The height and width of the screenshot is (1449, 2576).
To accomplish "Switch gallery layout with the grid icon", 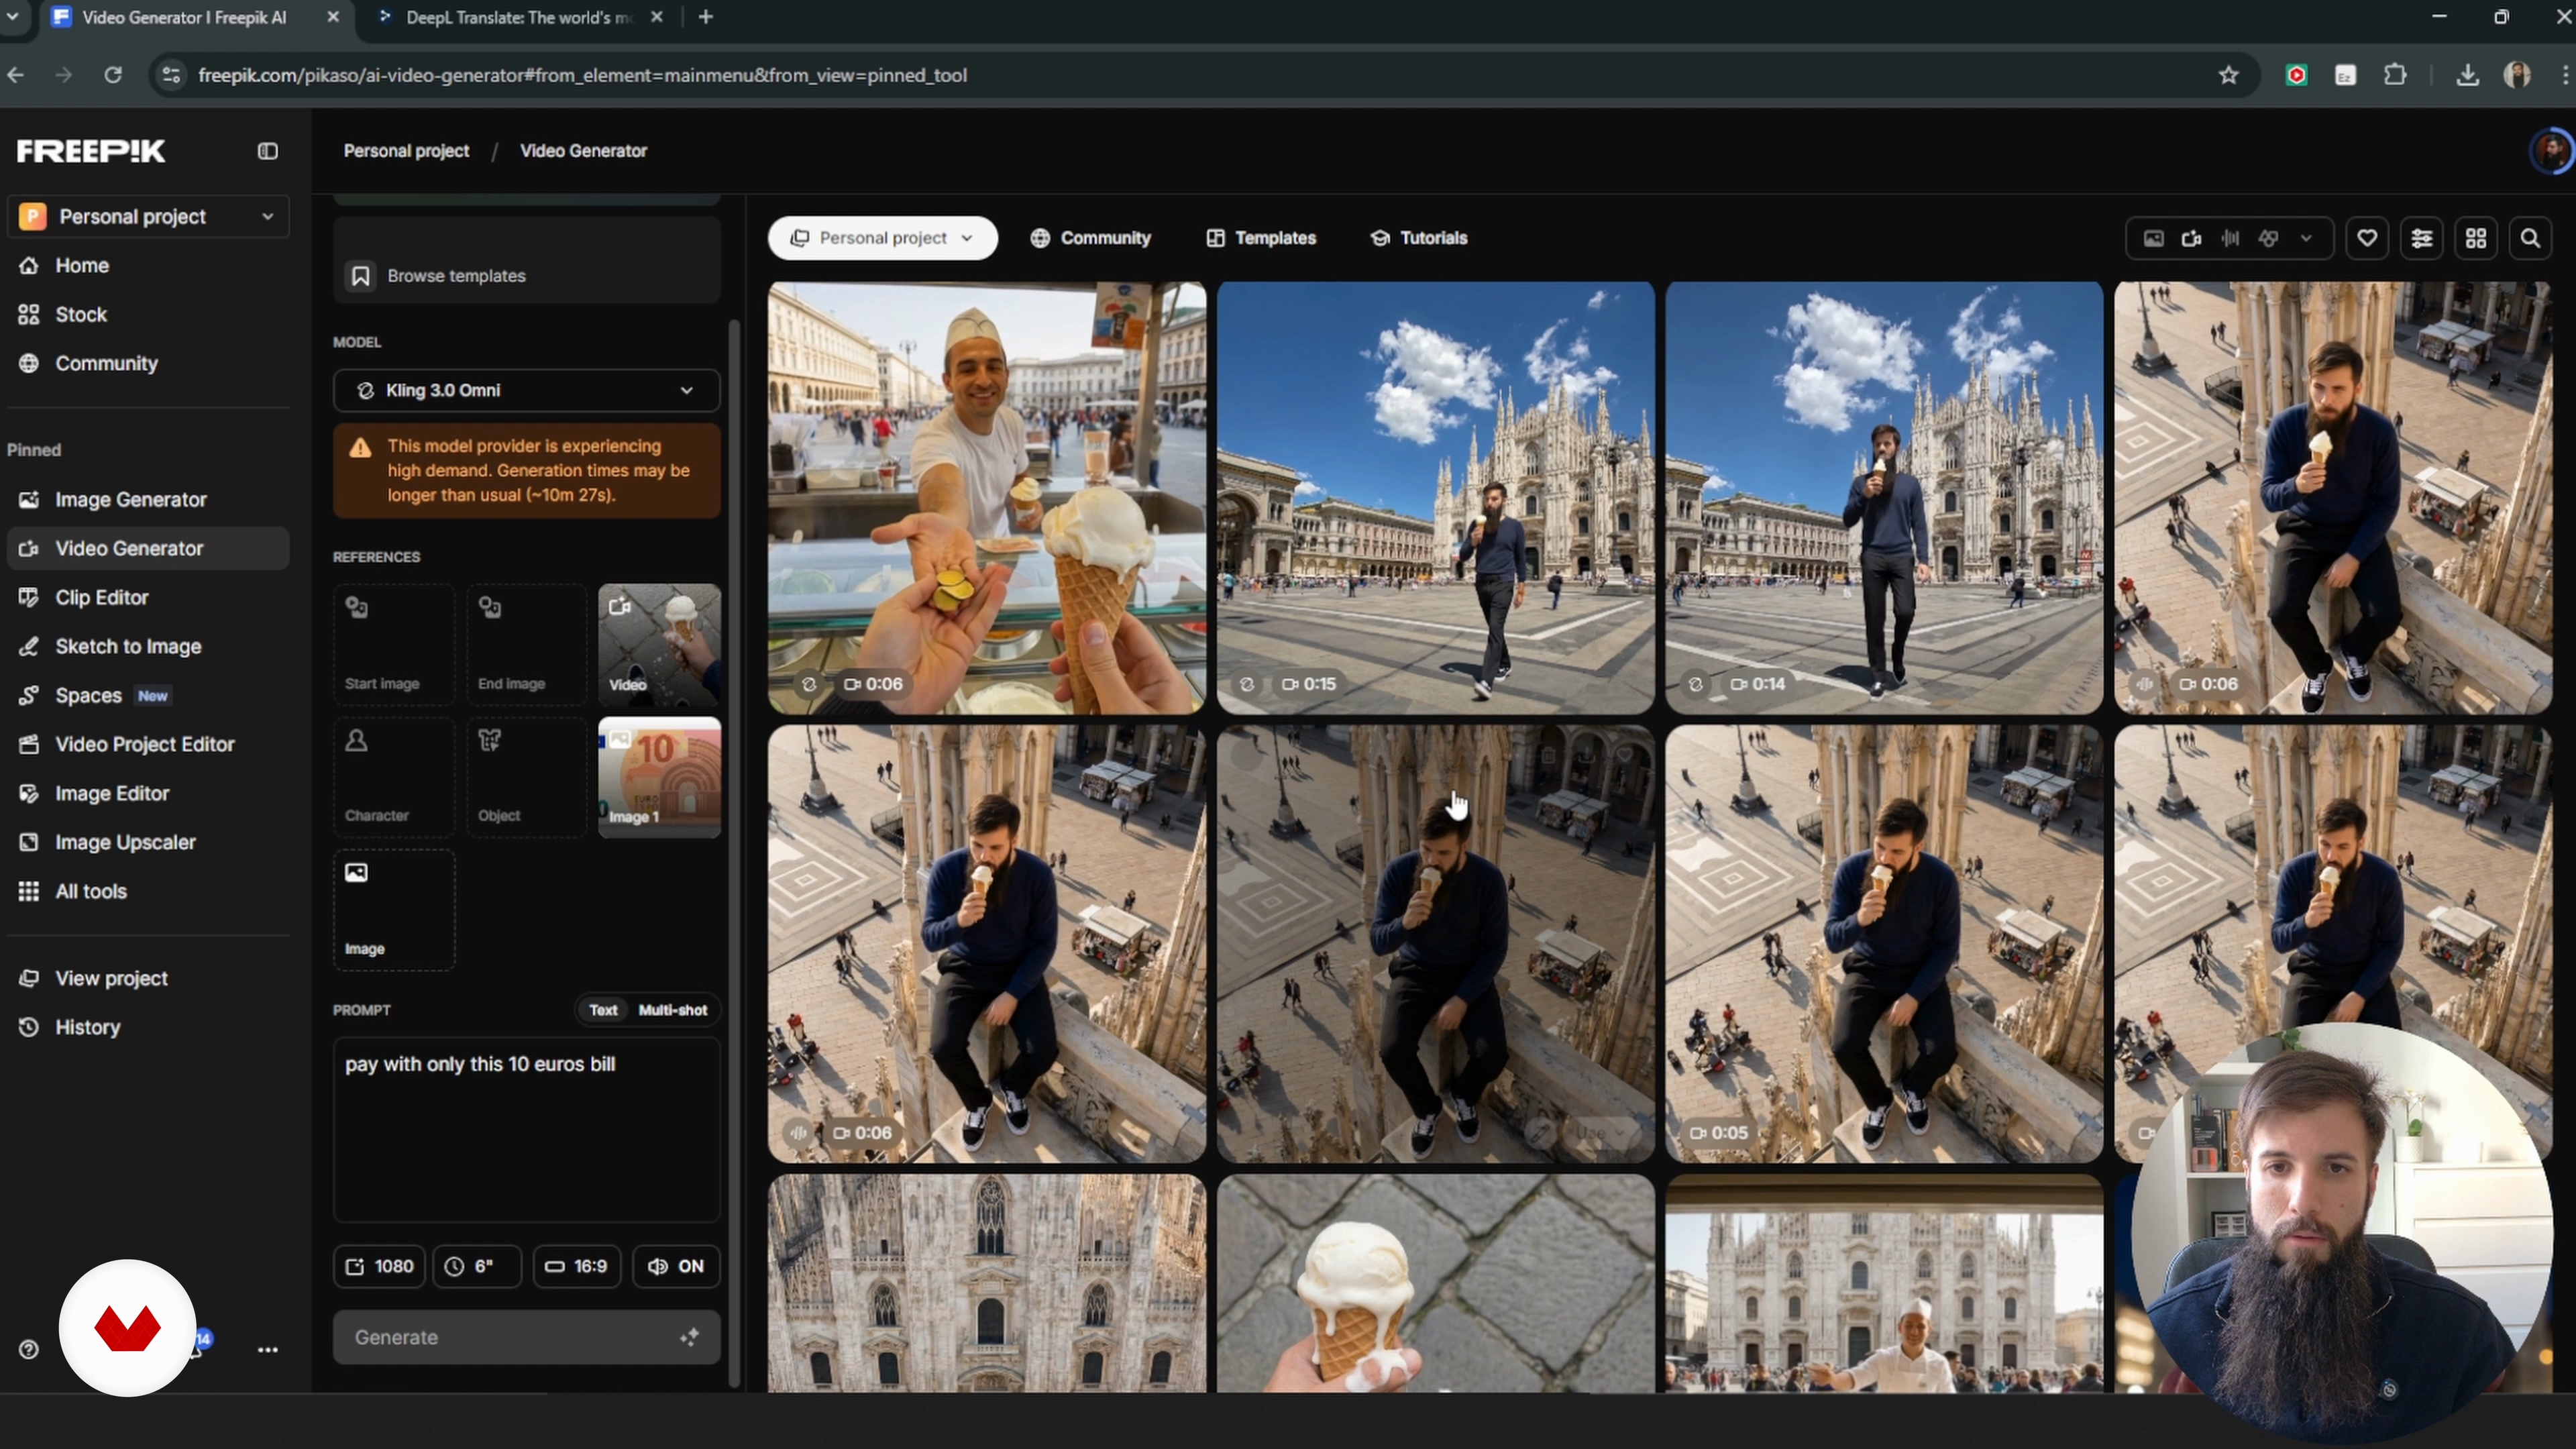I will 2476,238.
